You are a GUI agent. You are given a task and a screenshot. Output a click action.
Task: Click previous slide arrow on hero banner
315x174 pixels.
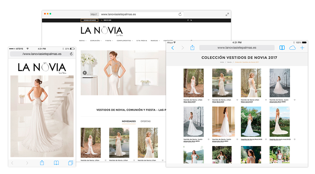click(85, 73)
